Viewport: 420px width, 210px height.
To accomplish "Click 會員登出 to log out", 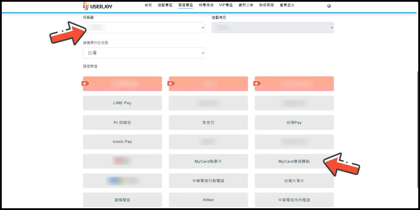I will (x=287, y=5).
